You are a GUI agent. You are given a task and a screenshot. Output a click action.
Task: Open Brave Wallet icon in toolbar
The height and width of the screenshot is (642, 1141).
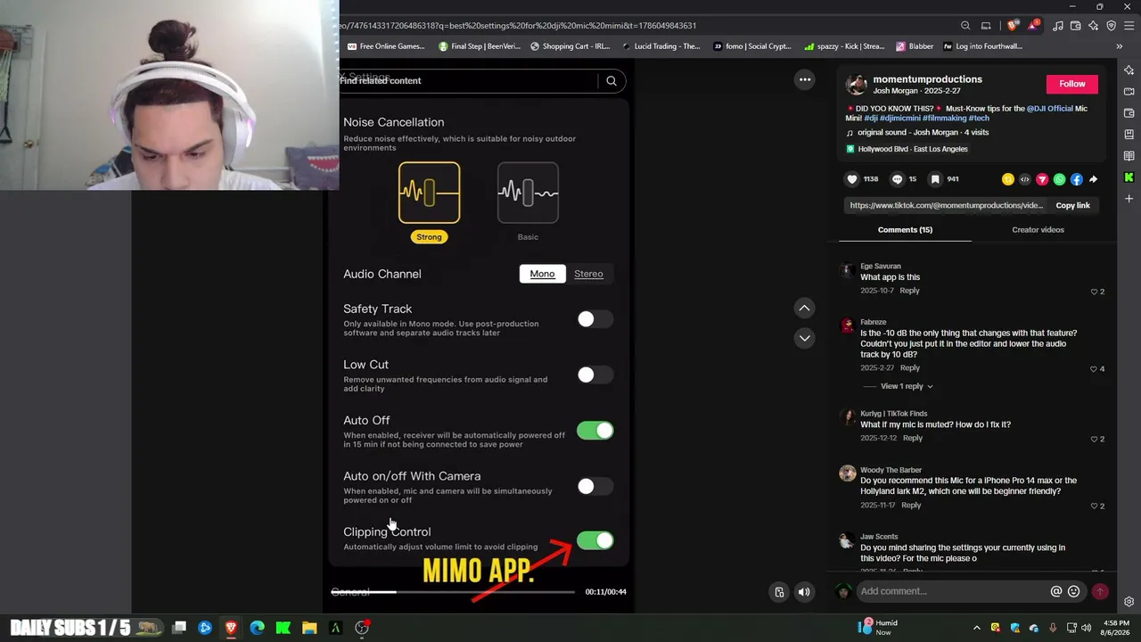pos(1076,26)
